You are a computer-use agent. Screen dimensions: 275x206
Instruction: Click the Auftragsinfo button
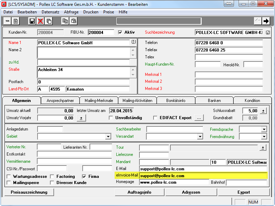click(139, 192)
